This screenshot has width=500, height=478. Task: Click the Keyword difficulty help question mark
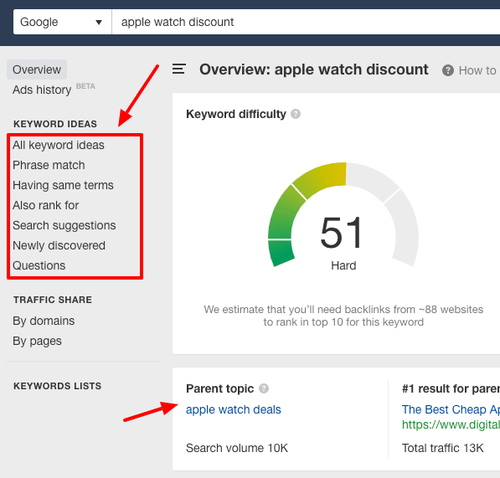coord(296,114)
